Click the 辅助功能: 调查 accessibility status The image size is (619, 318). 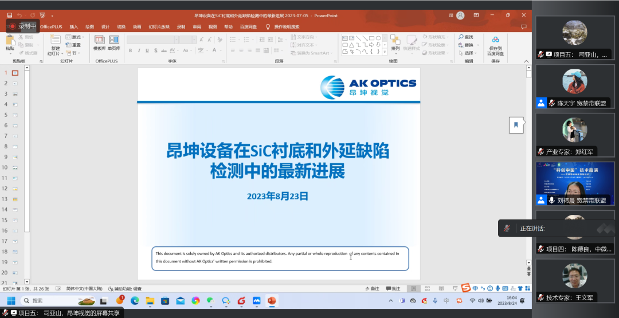click(x=125, y=289)
